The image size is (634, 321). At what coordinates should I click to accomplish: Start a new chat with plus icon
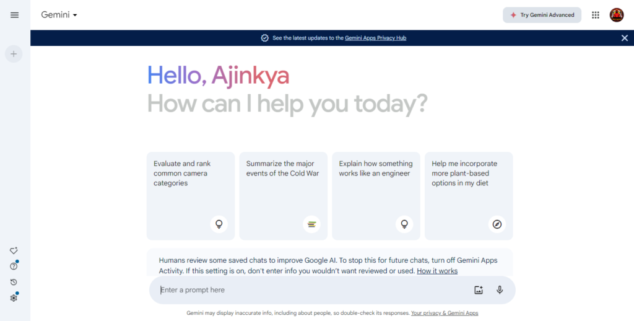[x=14, y=54]
